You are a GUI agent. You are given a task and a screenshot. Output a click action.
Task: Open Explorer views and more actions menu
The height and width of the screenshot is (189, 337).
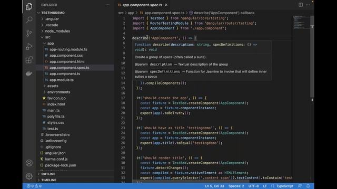[x=107, y=5]
